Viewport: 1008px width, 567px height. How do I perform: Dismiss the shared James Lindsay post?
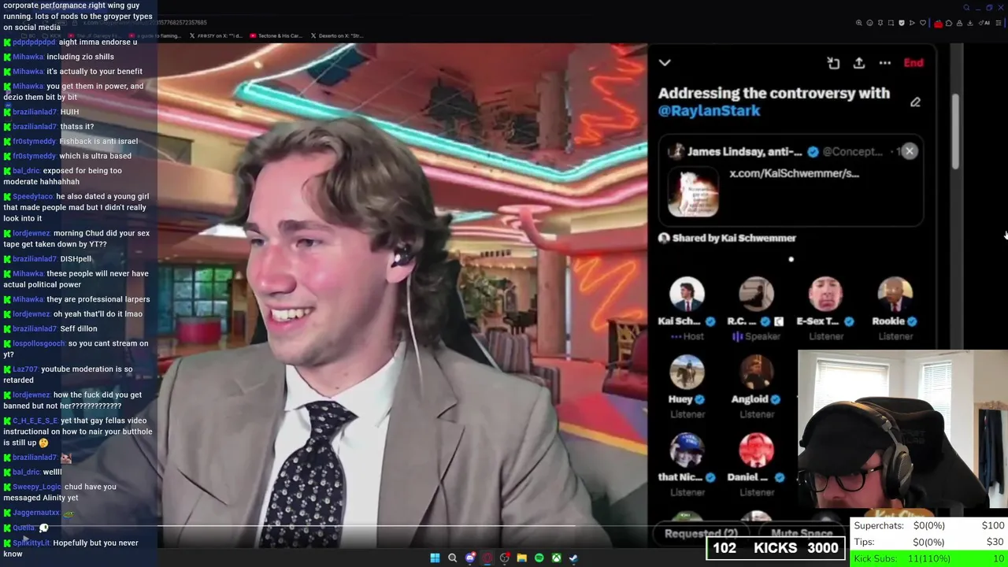[x=910, y=151]
